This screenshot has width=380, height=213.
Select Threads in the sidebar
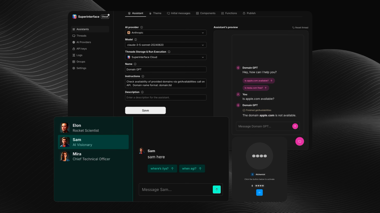(81, 36)
